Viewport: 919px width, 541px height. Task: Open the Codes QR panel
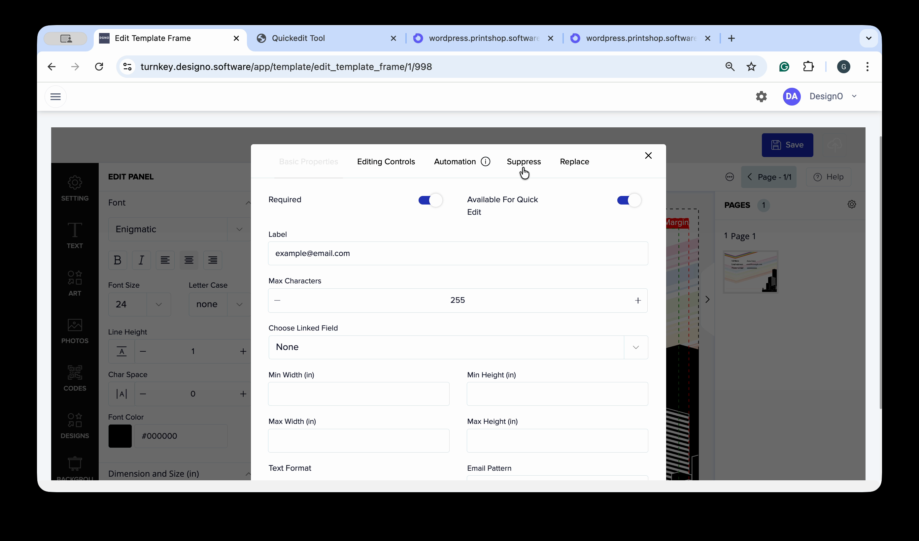pos(74,378)
